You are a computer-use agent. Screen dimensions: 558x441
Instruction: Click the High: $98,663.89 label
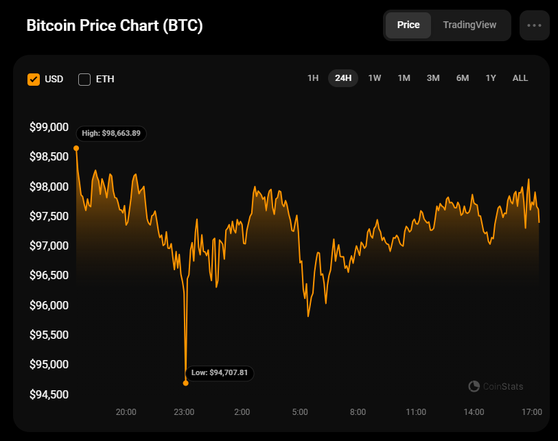coord(111,133)
